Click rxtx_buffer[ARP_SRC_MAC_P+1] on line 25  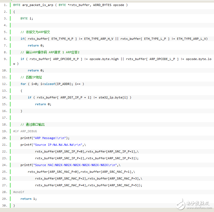pyautogui.click(x=106, y=172)
